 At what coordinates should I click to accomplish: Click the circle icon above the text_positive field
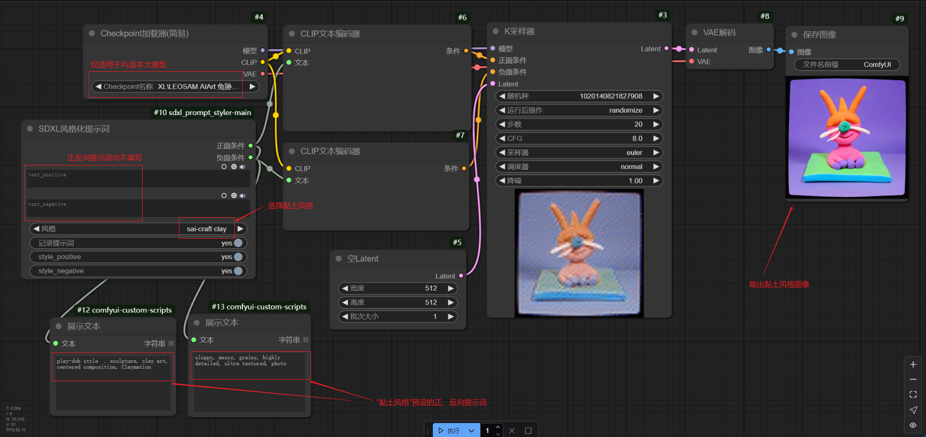224,167
